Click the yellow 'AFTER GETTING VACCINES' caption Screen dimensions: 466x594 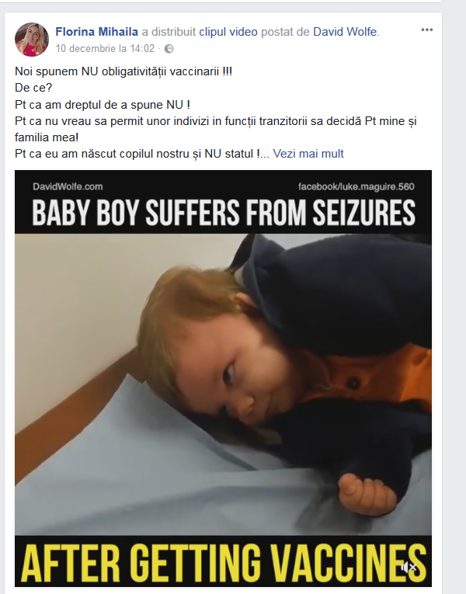[224, 563]
